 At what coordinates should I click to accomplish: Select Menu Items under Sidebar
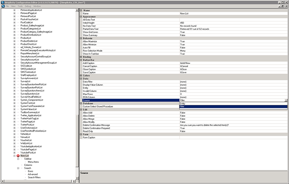33,162
